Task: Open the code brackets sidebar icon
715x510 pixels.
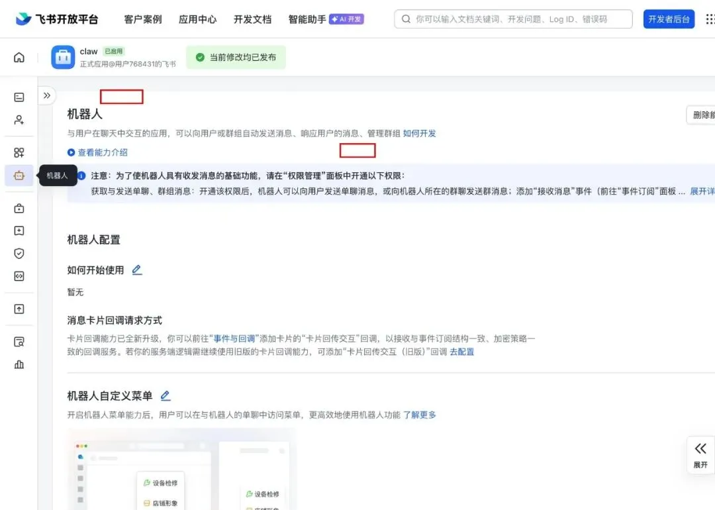Action: (x=19, y=276)
